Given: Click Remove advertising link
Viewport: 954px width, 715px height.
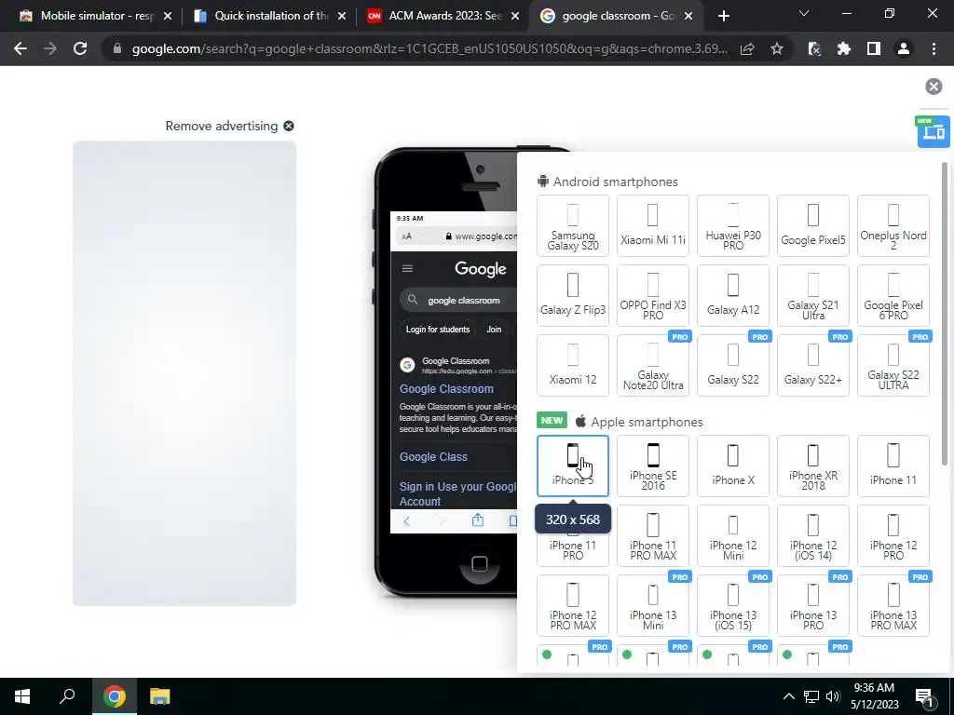Looking at the screenshot, I should tap(229, 126).
